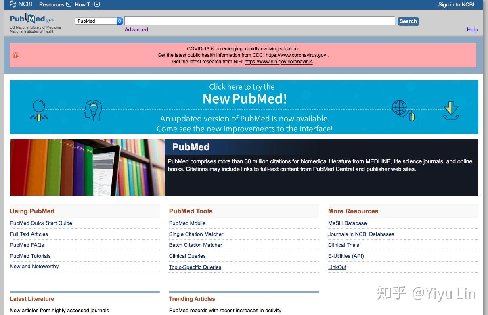Click the lightbulb head banner icon
Screen dimensions: 488x315
[93, 110]
